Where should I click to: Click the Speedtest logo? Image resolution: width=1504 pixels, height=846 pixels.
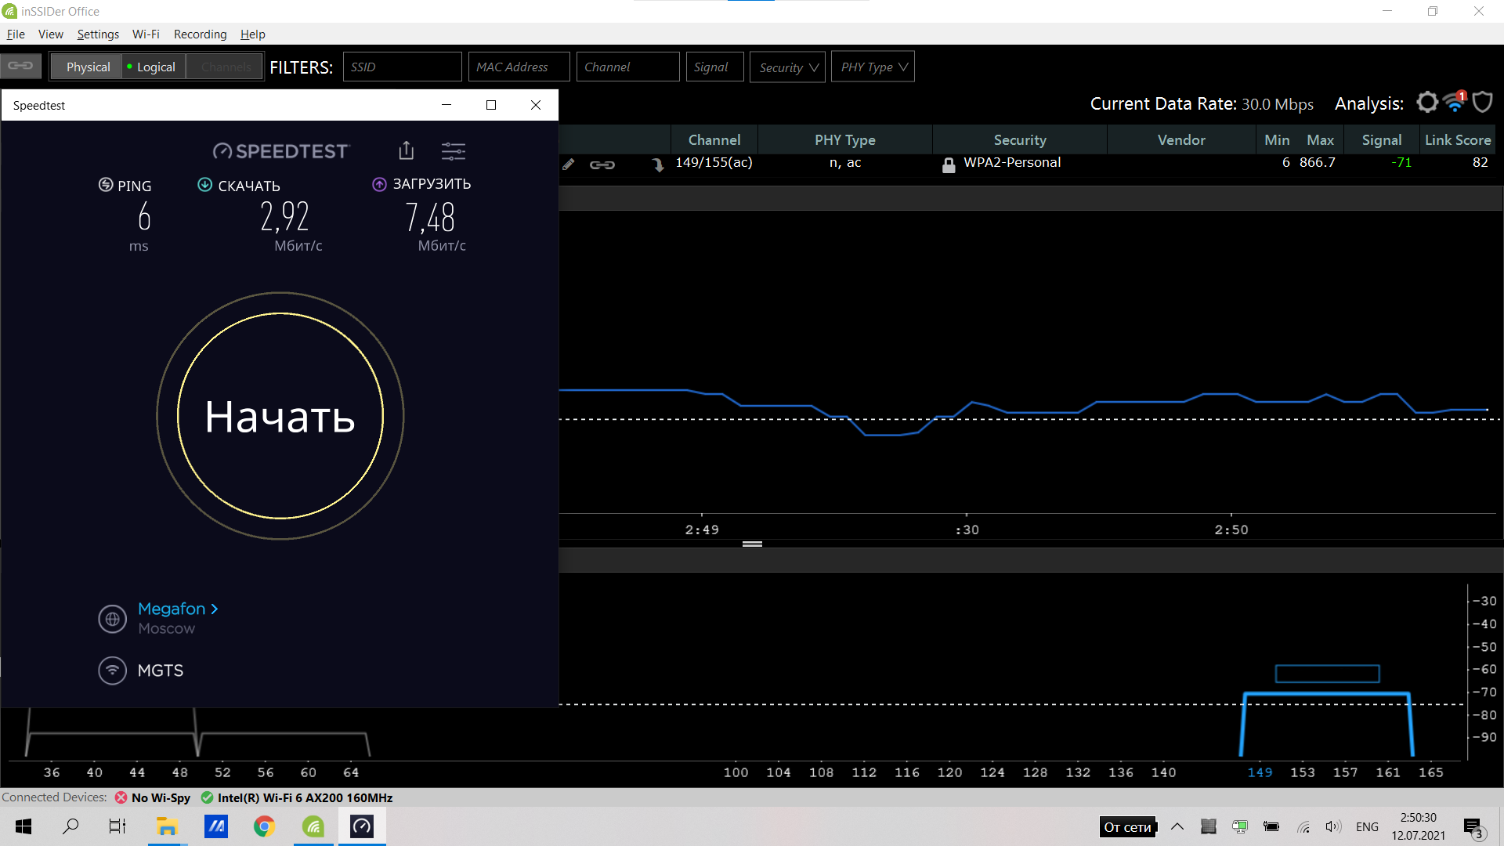click(x=281, y=151)
